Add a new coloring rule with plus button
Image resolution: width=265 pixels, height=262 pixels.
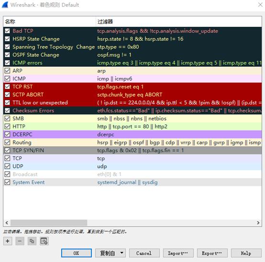pos(8,241)
